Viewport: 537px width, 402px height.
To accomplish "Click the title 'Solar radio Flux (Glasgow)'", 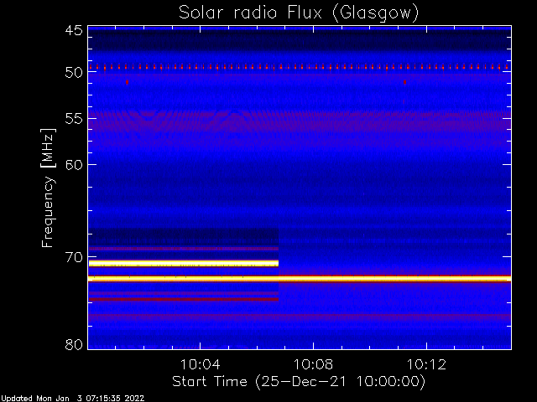I will click(299, 13).
